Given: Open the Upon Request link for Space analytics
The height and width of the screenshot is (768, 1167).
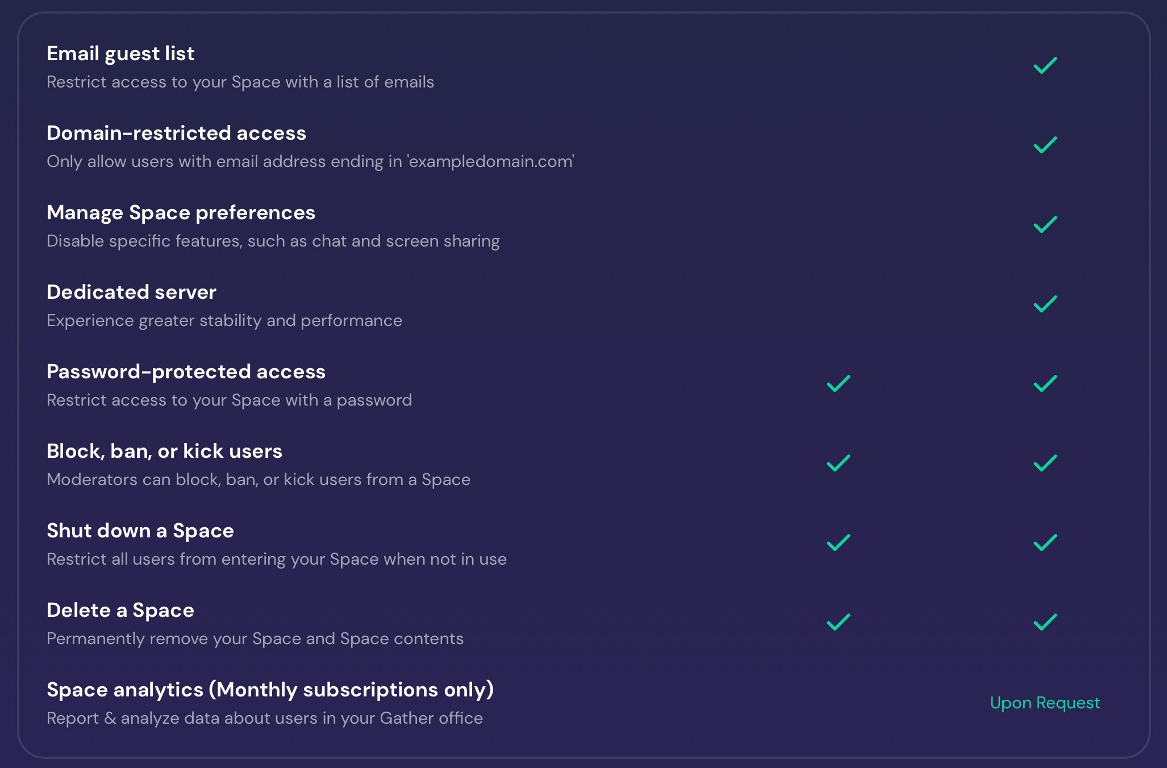Looking at the screenshot, I should pyautogui.click(x=1044, y=703).
